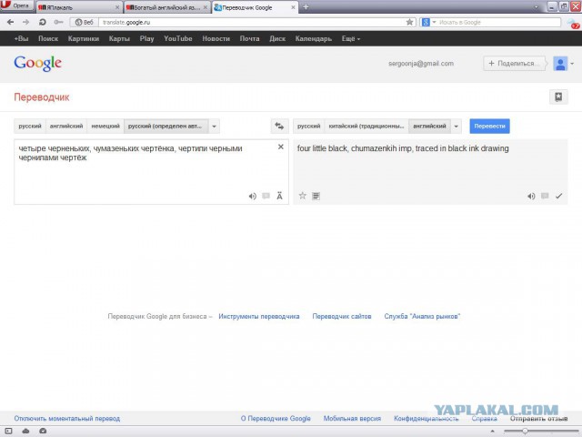Open account dropdown arrow next to avatar
This screenshot has height=437, width=582.
(572, 64)
